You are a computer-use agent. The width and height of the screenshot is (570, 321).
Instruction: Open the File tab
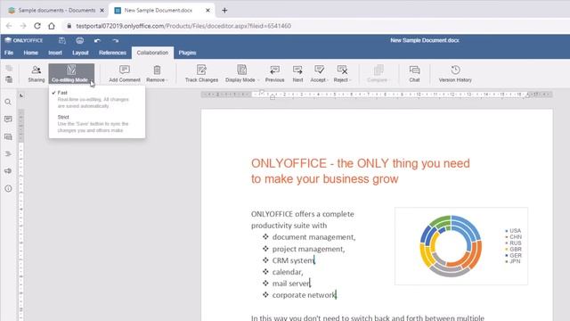coord(9,53)
